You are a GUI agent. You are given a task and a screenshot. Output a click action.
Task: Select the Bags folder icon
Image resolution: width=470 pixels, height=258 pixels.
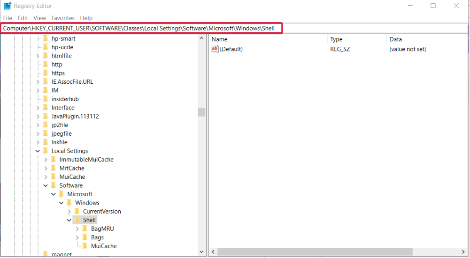point(85,238)
